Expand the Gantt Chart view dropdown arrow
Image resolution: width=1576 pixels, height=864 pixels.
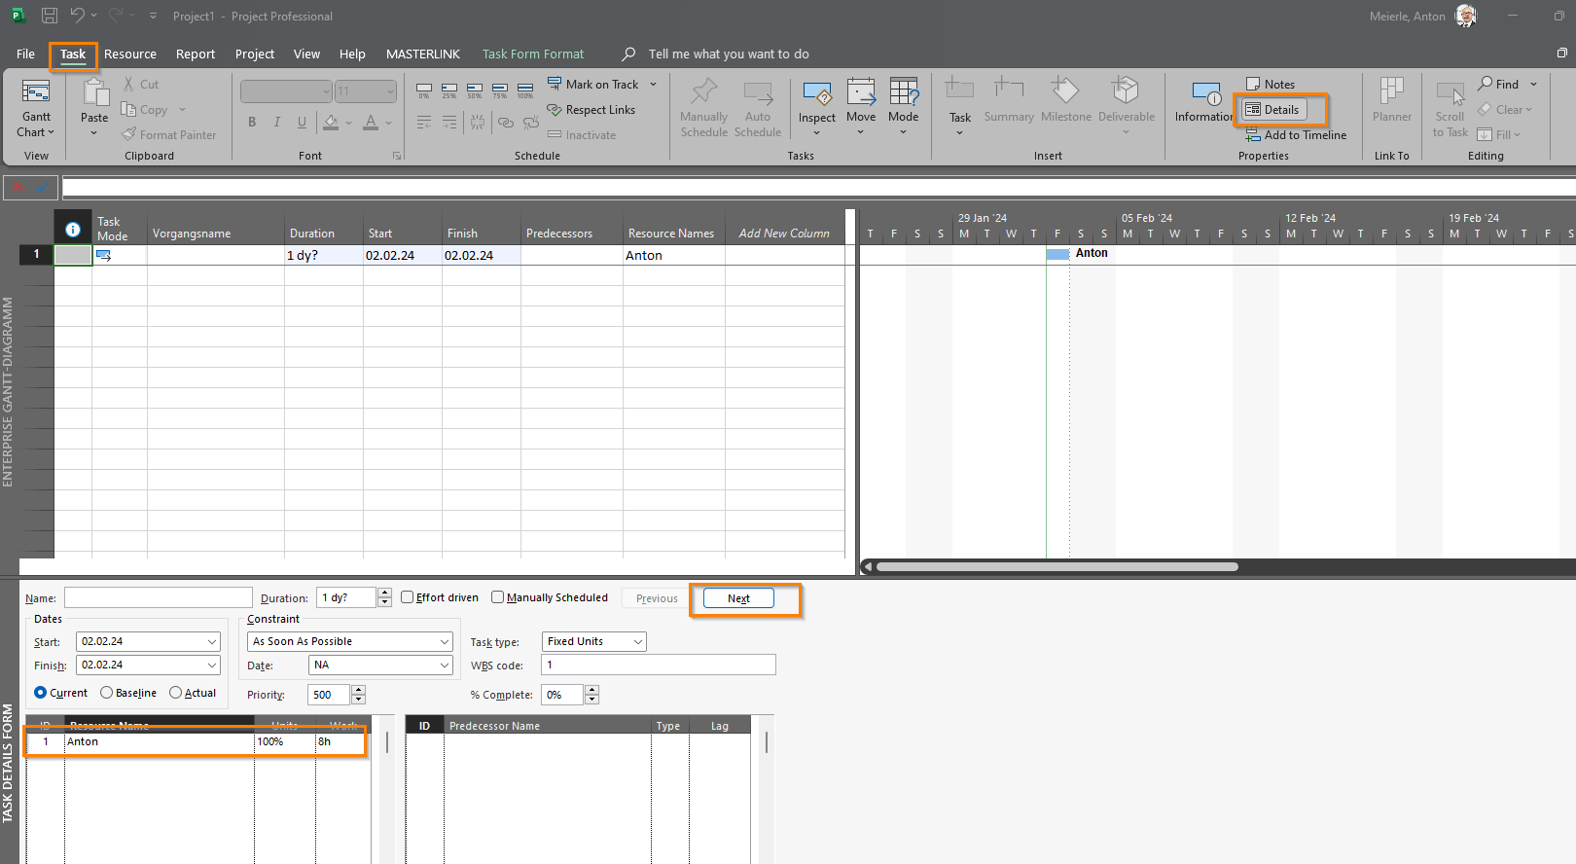(x=51, y=132)
